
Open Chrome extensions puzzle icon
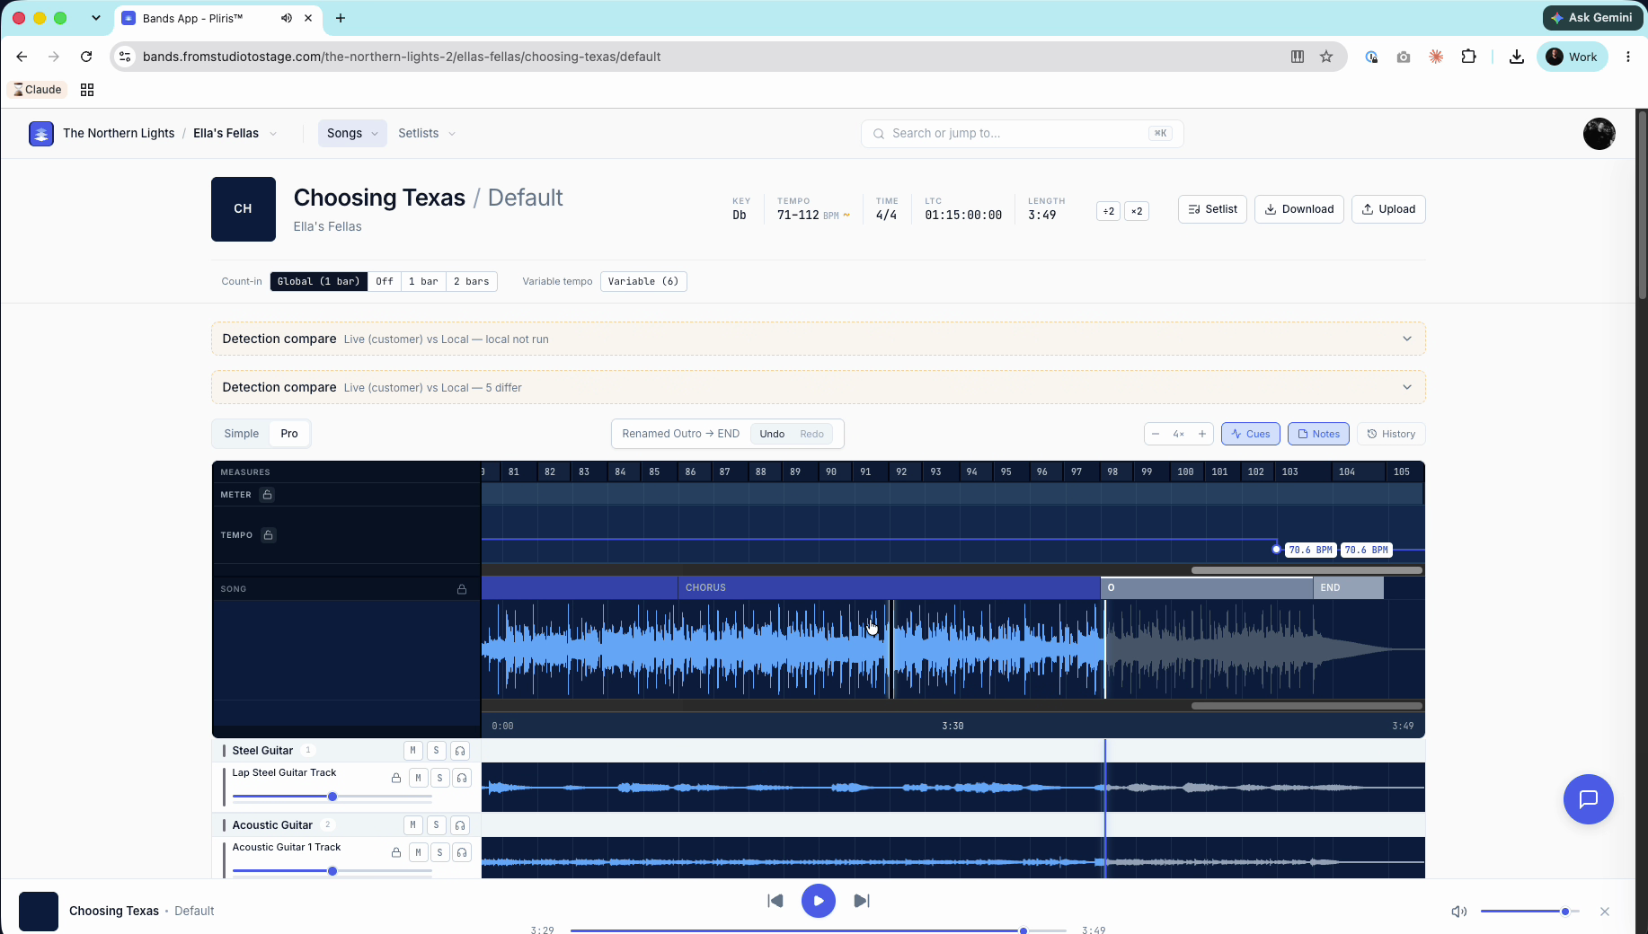1469,57
